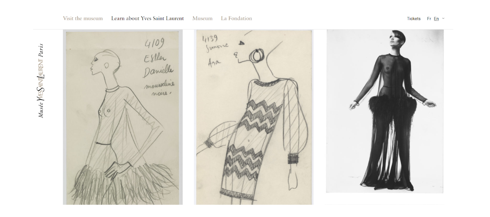The height and width of the screenshot is (217, 490).
Task: Go to the Museum section
Action: coord(202,18)
